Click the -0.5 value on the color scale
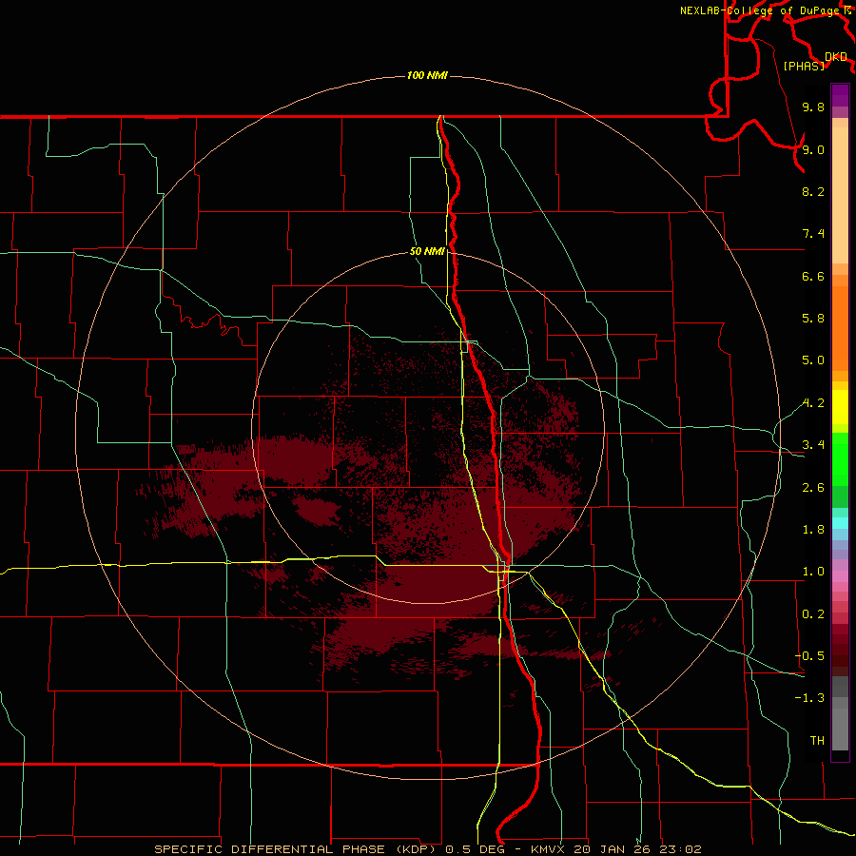The width and height of the screenshot is (856, 856). pos(809,655)
